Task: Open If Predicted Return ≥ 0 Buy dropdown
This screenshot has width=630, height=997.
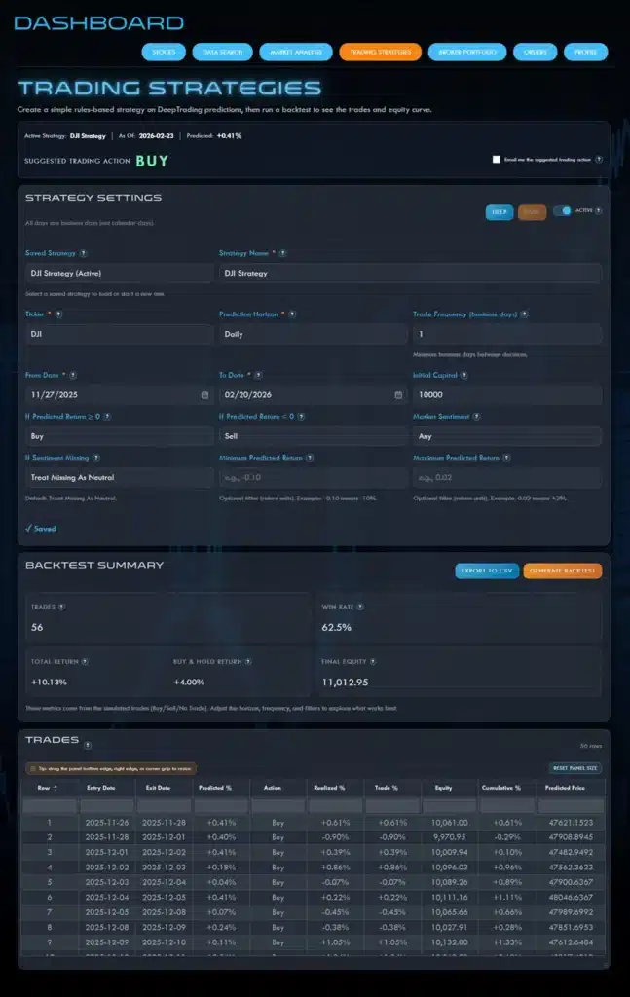Action: tap(118, 437)
